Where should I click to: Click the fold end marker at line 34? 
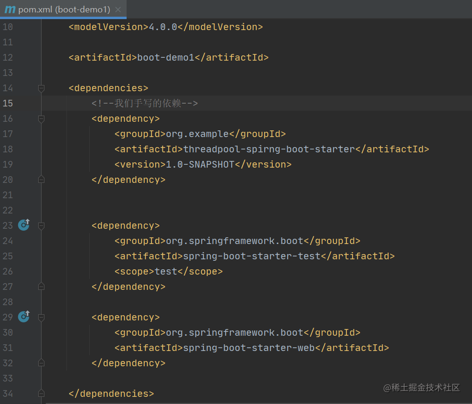pos(41,393)
